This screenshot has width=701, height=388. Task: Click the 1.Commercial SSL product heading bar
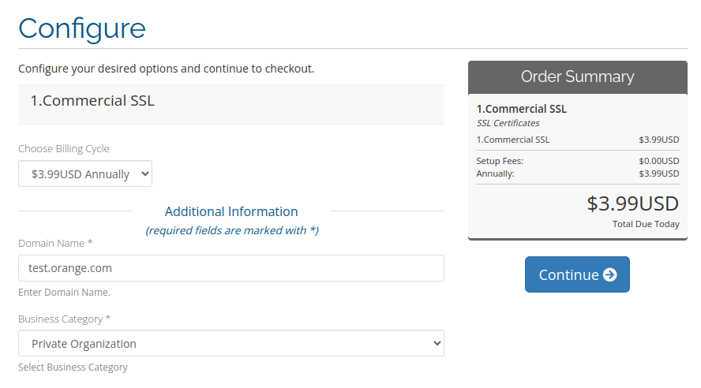click(231, 103)
